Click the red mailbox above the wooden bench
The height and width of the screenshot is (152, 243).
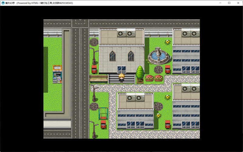coord(94,69)
